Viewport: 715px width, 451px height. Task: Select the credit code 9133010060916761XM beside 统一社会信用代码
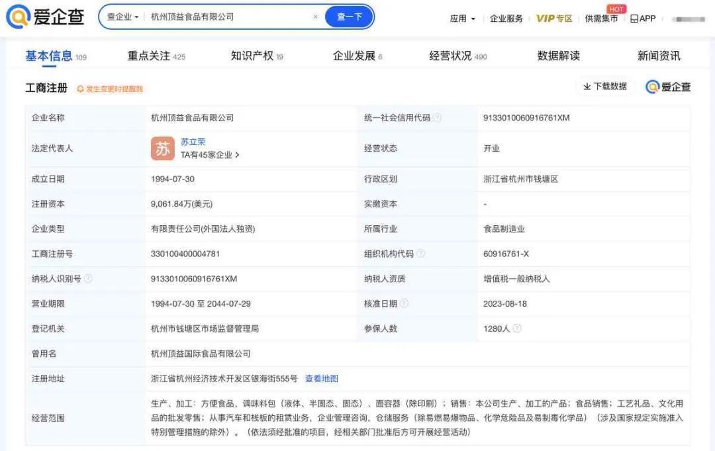[526, 118]
